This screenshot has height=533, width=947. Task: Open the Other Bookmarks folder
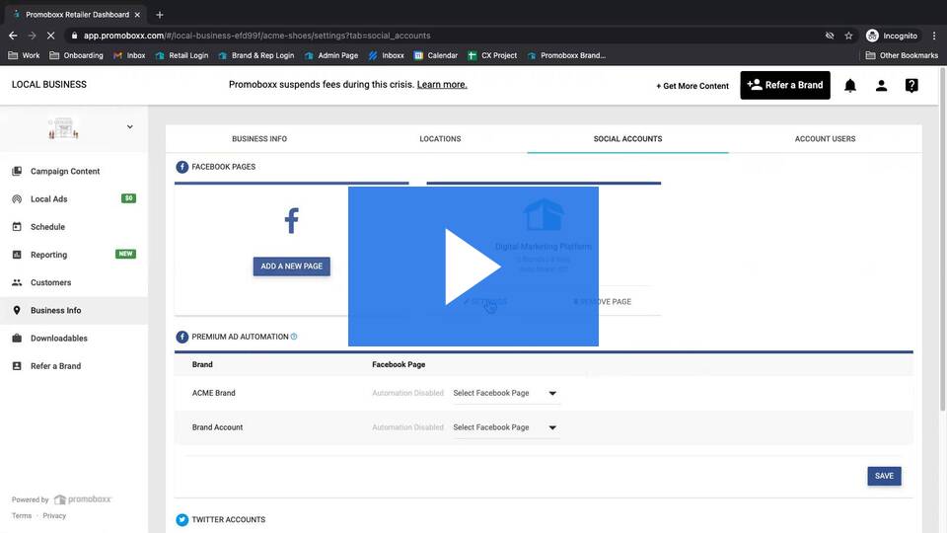pyautogui.click(x=902, y=55)
